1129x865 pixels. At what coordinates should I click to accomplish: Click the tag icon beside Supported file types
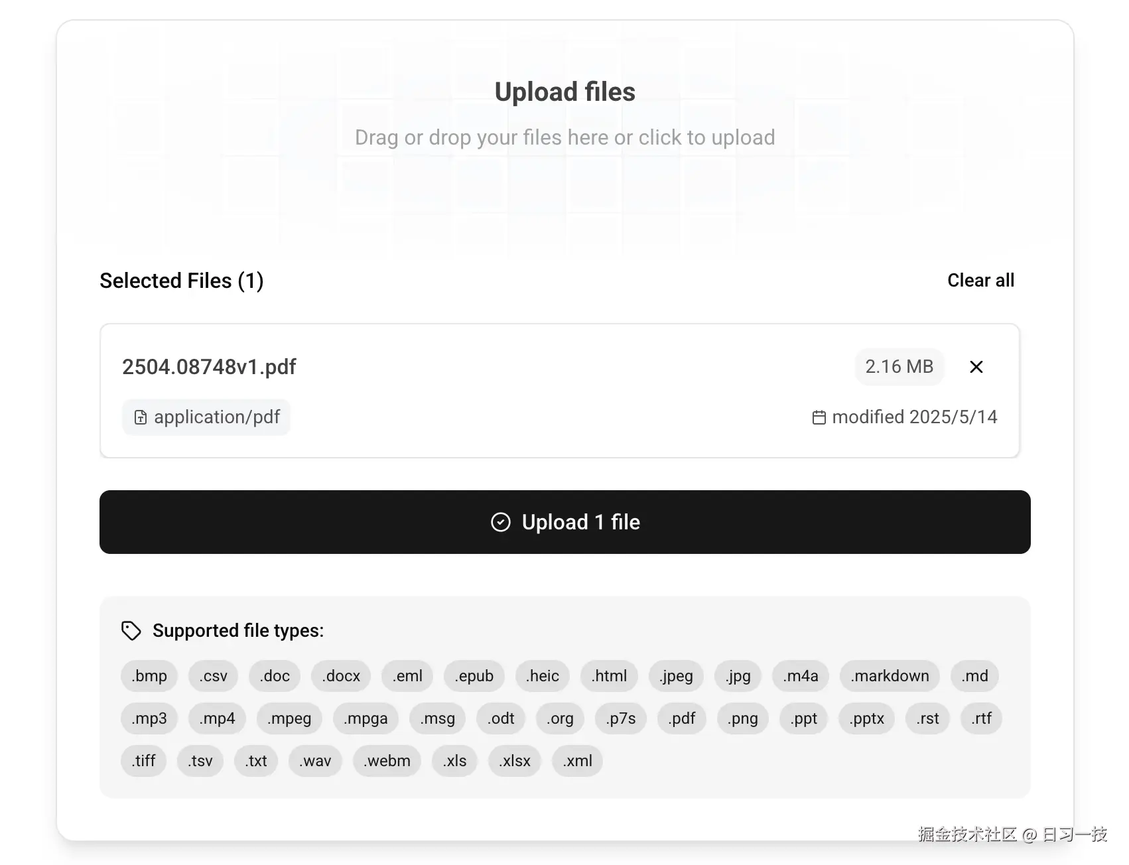pos(130,630)
